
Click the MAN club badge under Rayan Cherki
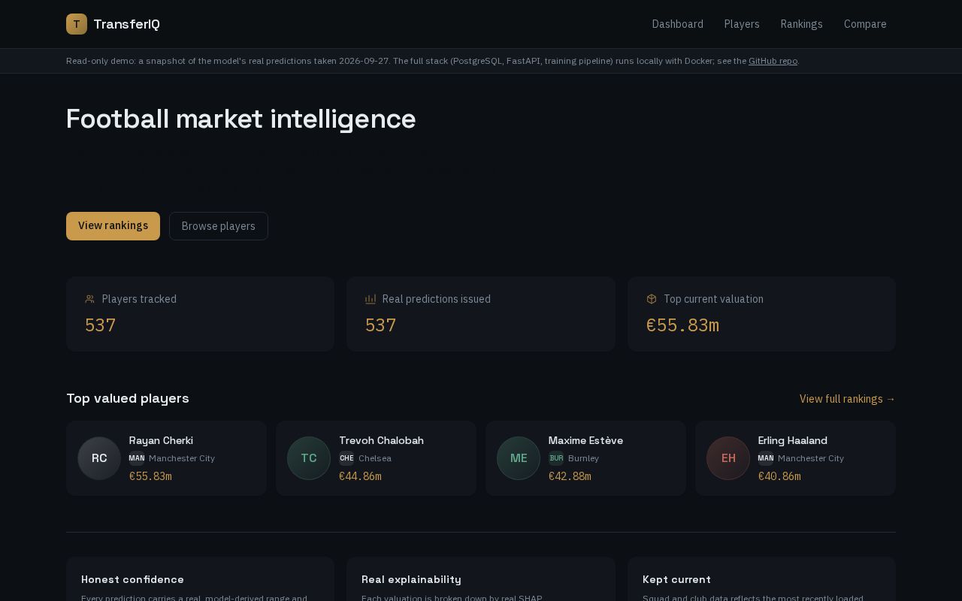[x=137, y=458]
